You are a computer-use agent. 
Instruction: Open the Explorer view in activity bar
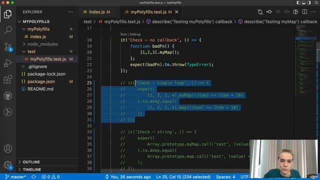coord(8,14)
